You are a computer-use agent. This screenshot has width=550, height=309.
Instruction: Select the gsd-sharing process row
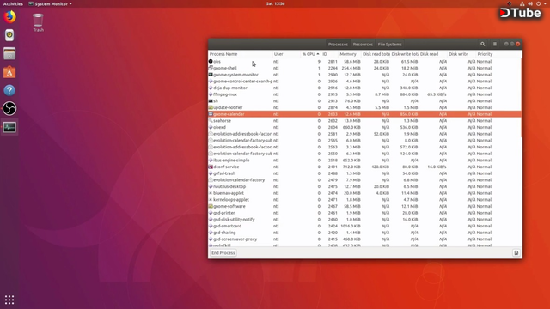[x=364, y=233]
